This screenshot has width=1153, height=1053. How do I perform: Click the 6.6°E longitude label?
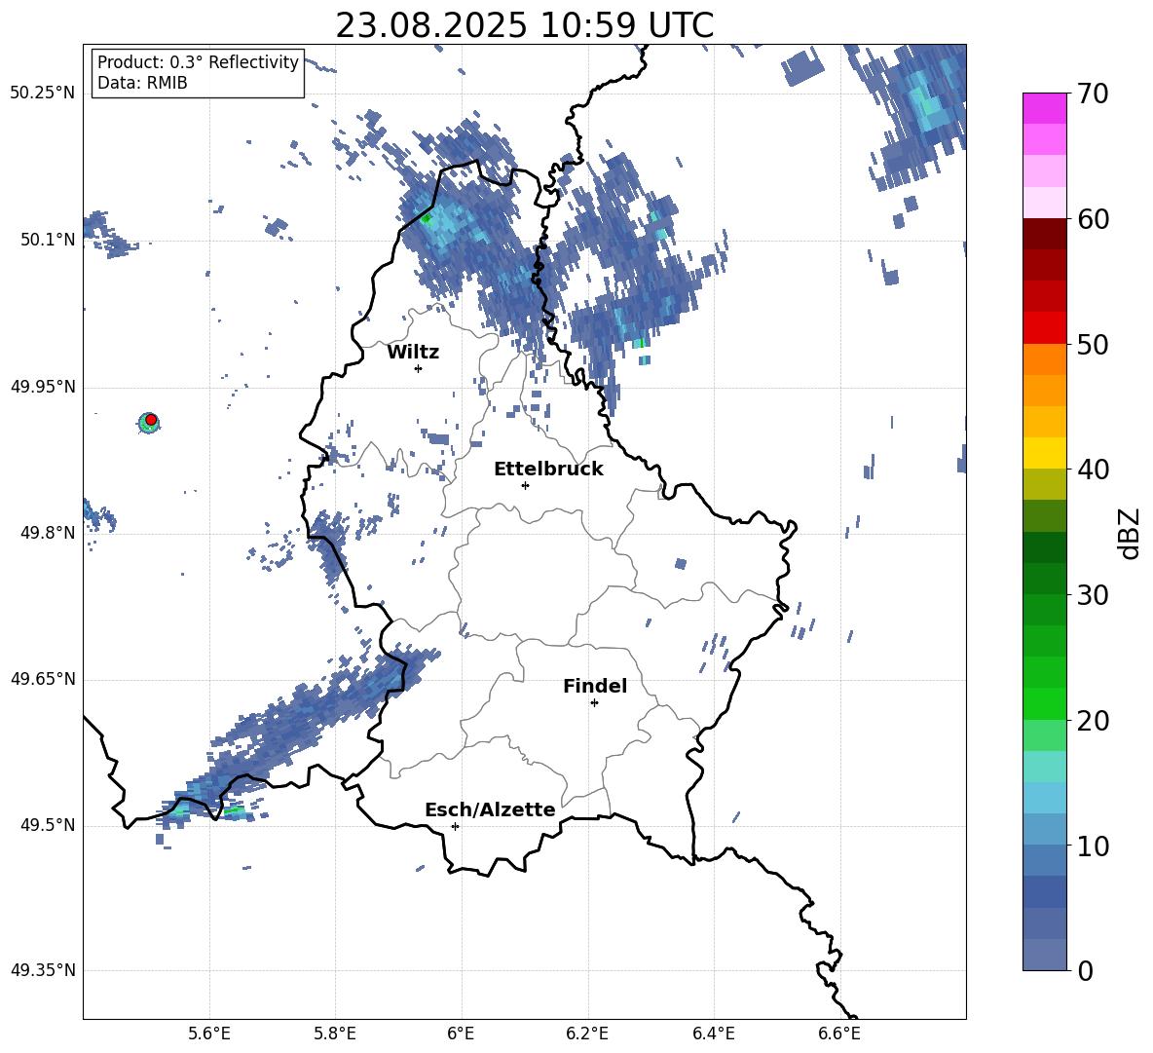tap(839, 1034)
